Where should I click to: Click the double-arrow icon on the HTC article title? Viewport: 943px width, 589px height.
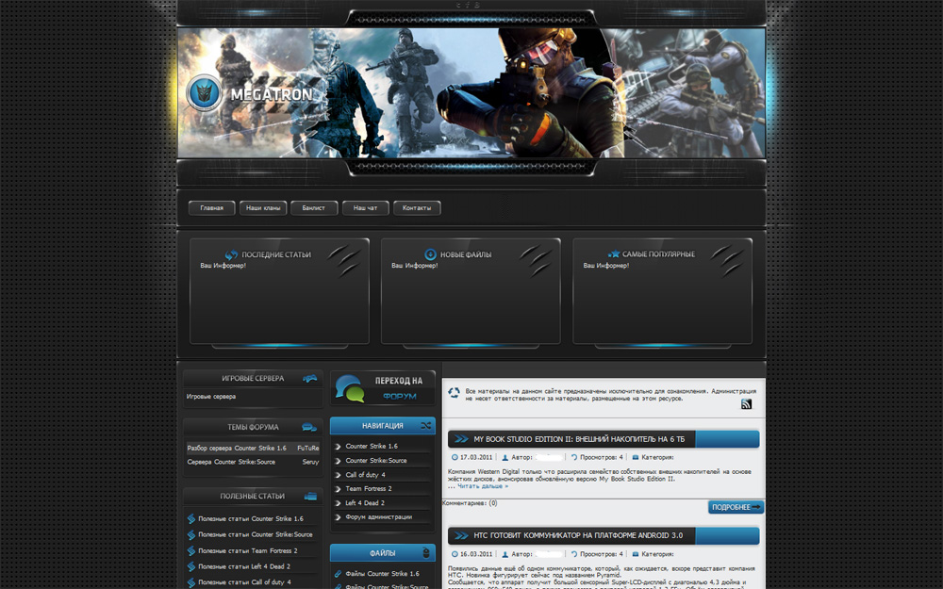461,535
